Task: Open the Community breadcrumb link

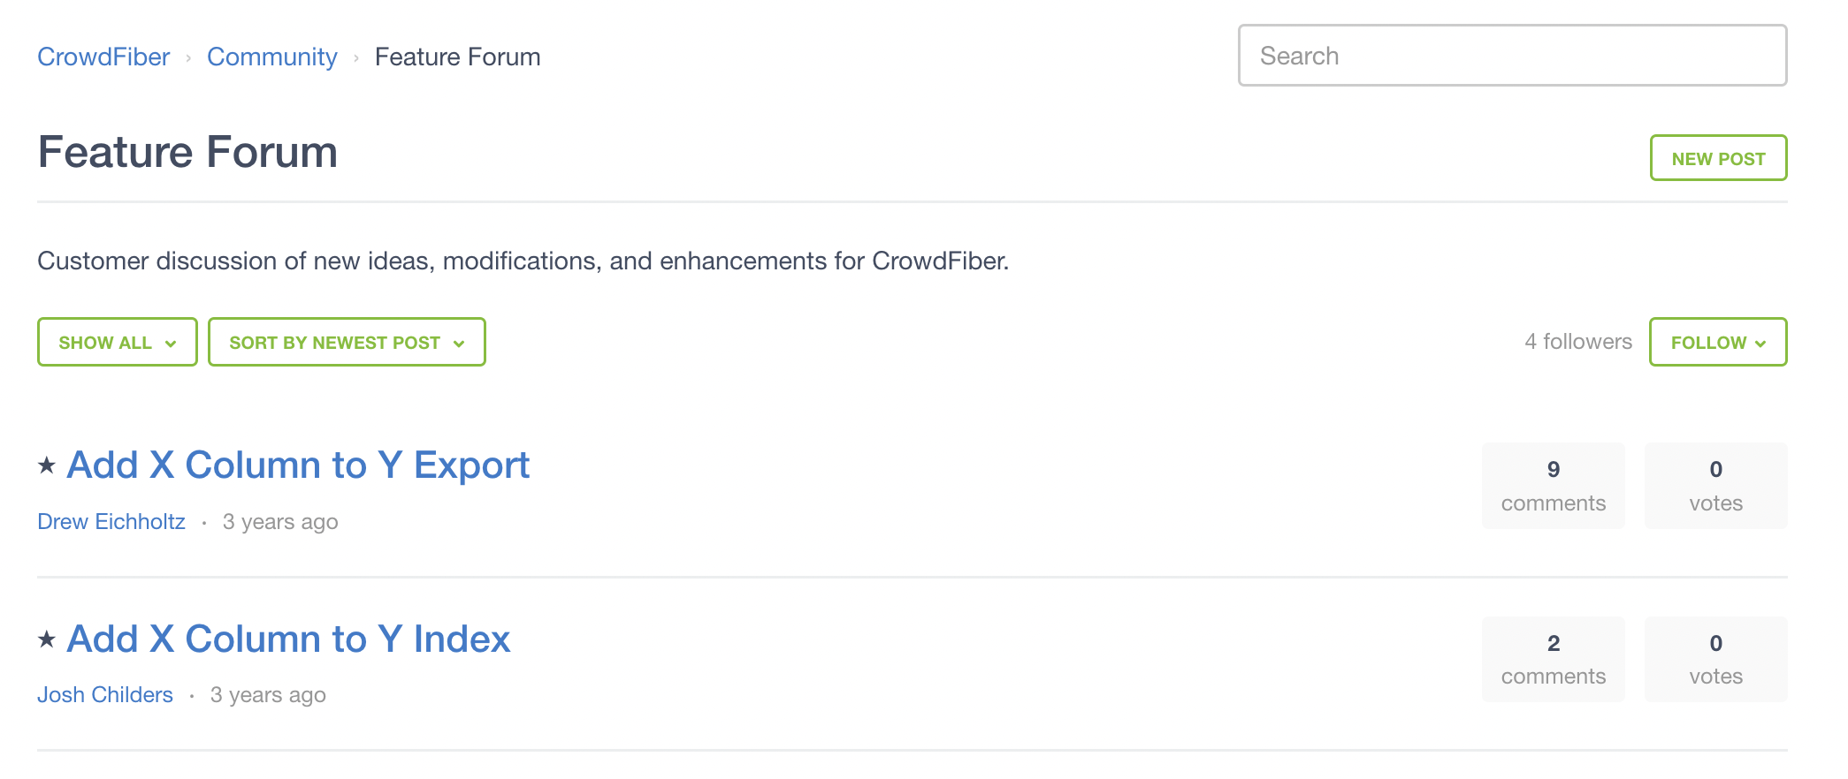Action: coord(271,57)
